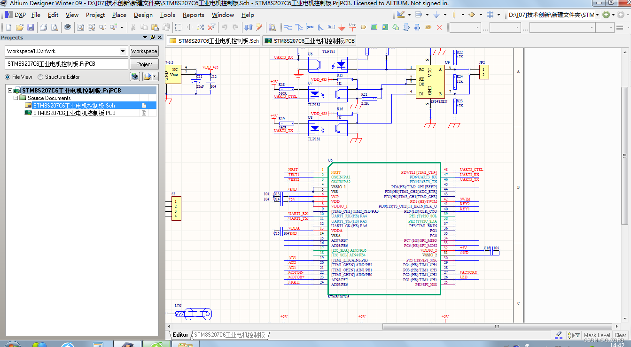Click the Clear button in status area
This screenshot has height=347, width=631.
620,335
